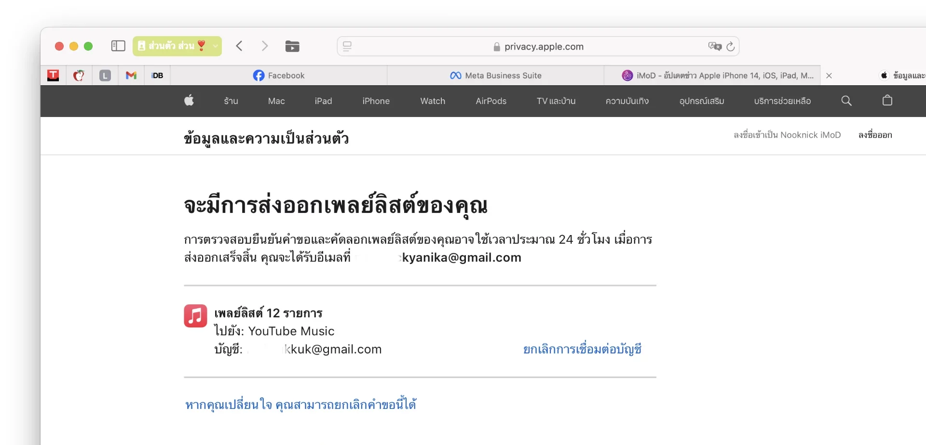Close the iMoD tab
This screenshot has width=926, height=445.
829,76
